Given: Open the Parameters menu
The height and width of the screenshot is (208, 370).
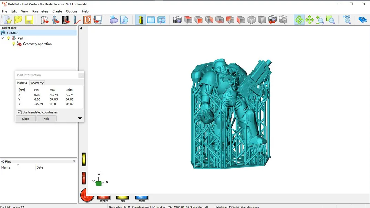Looking at the screenshot, I should point(40,11).
